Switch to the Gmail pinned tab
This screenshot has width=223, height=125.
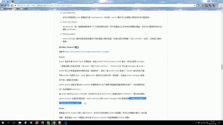3,2
